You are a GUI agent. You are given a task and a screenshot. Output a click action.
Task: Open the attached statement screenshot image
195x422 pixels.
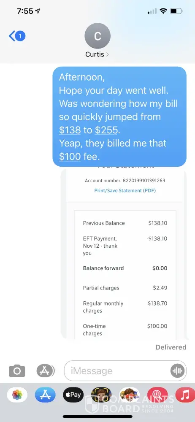(124, 254)
